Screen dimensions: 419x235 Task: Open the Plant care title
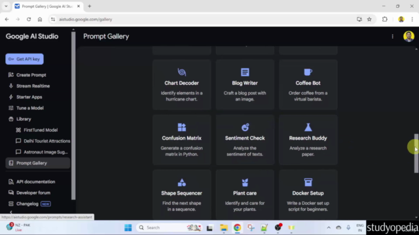[245, 193]
